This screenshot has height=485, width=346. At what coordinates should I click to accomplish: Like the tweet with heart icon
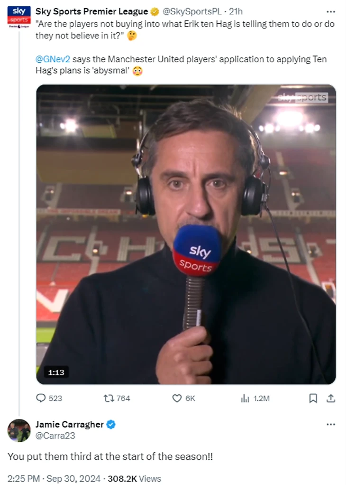(177, 398)
